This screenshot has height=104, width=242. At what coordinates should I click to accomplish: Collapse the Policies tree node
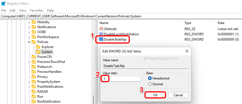[x=29, y=42]
